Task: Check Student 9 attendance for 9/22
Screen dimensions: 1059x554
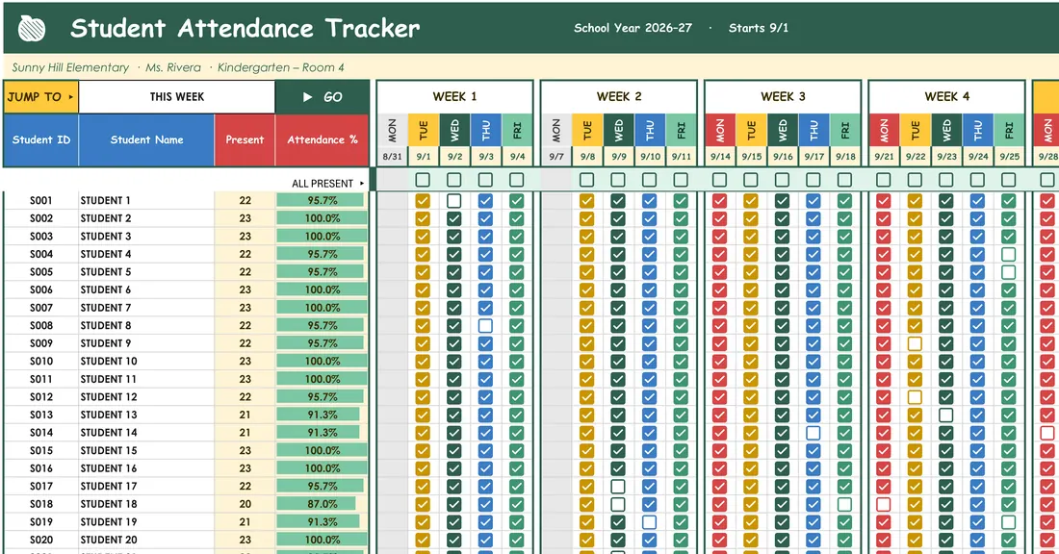Action: (x=915, y=343)
